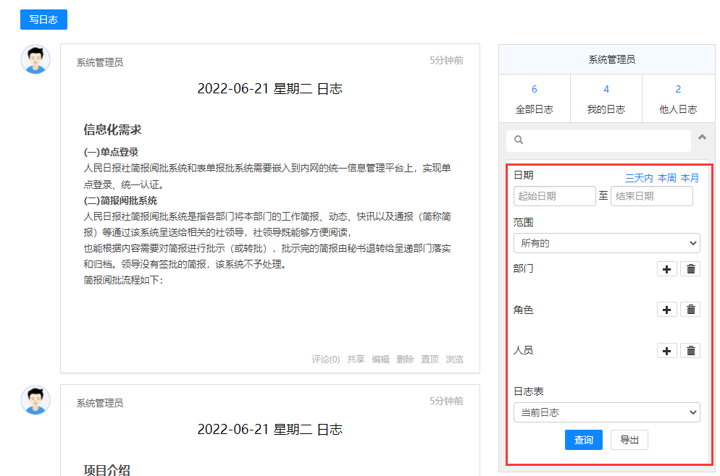The height and width of the screenshot is (476, 720).
Task: Clear 人员 using the trash icon
Action: (691, 351)
